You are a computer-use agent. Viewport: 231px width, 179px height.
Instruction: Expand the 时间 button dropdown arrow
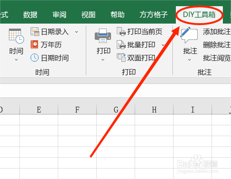pyautogui.click(x=16, y=60)
